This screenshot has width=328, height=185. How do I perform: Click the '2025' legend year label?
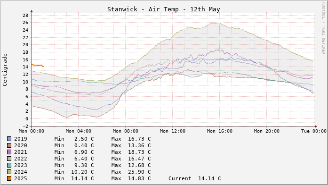21,179
